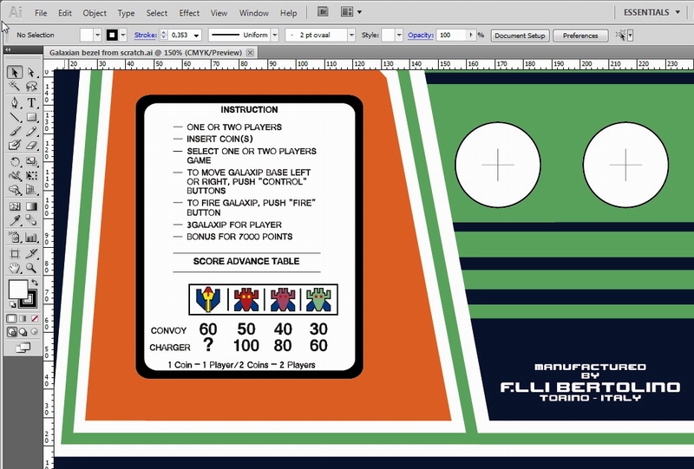Change Screen Mode button in toolbox

click(x=23, y=348)
